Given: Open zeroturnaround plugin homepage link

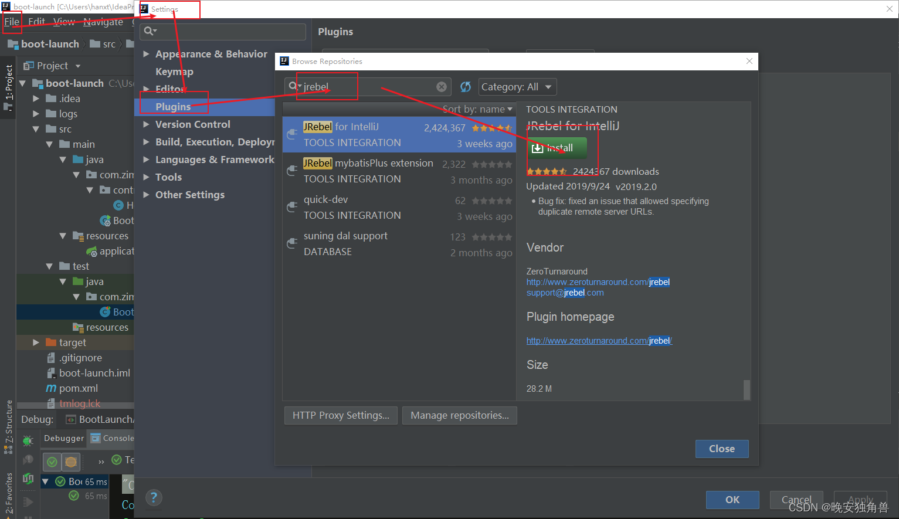Looking at the screenshot, I should (599, 341).
